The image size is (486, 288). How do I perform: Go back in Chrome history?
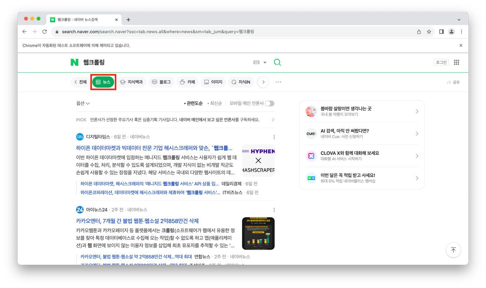tap(24, 32)
